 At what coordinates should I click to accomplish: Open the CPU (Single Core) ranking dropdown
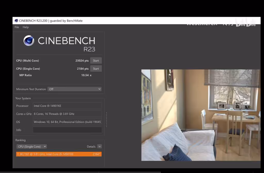click(31, 146)
